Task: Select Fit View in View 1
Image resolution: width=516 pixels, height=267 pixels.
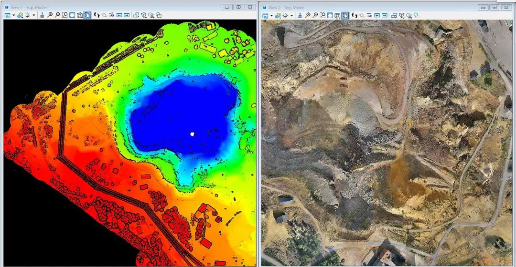Action: click(x=72, y=15)
